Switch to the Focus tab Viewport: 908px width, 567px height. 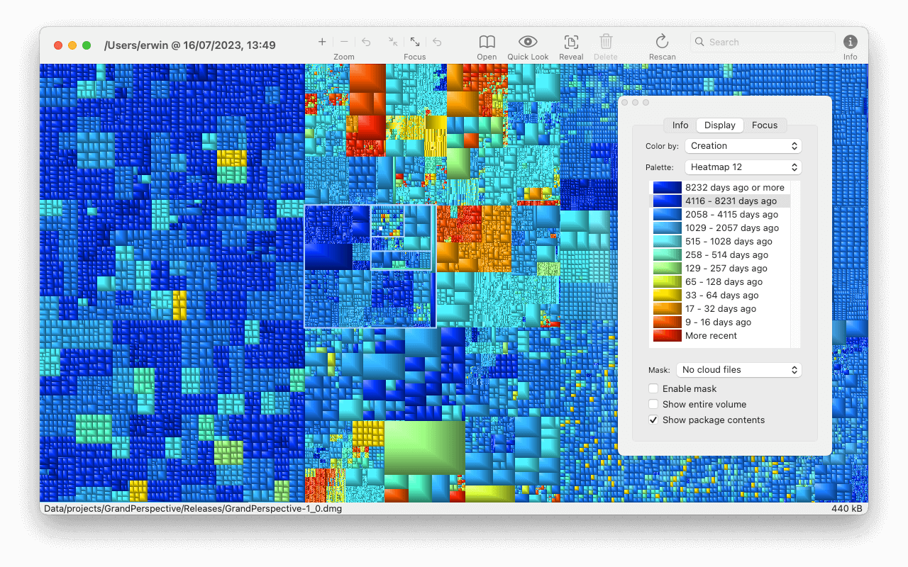click(765, 125)
